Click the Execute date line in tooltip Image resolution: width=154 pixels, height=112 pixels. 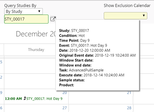(92, 75)
